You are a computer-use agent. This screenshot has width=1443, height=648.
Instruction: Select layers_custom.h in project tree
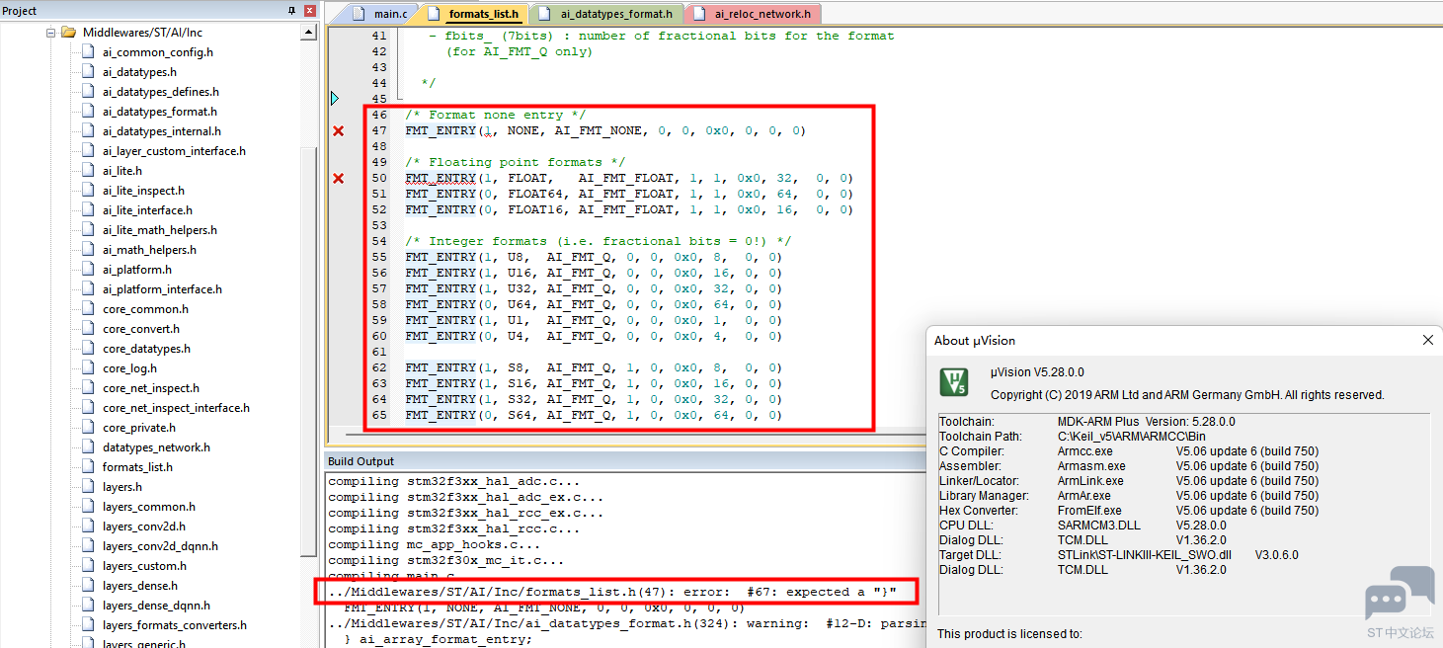144,566
